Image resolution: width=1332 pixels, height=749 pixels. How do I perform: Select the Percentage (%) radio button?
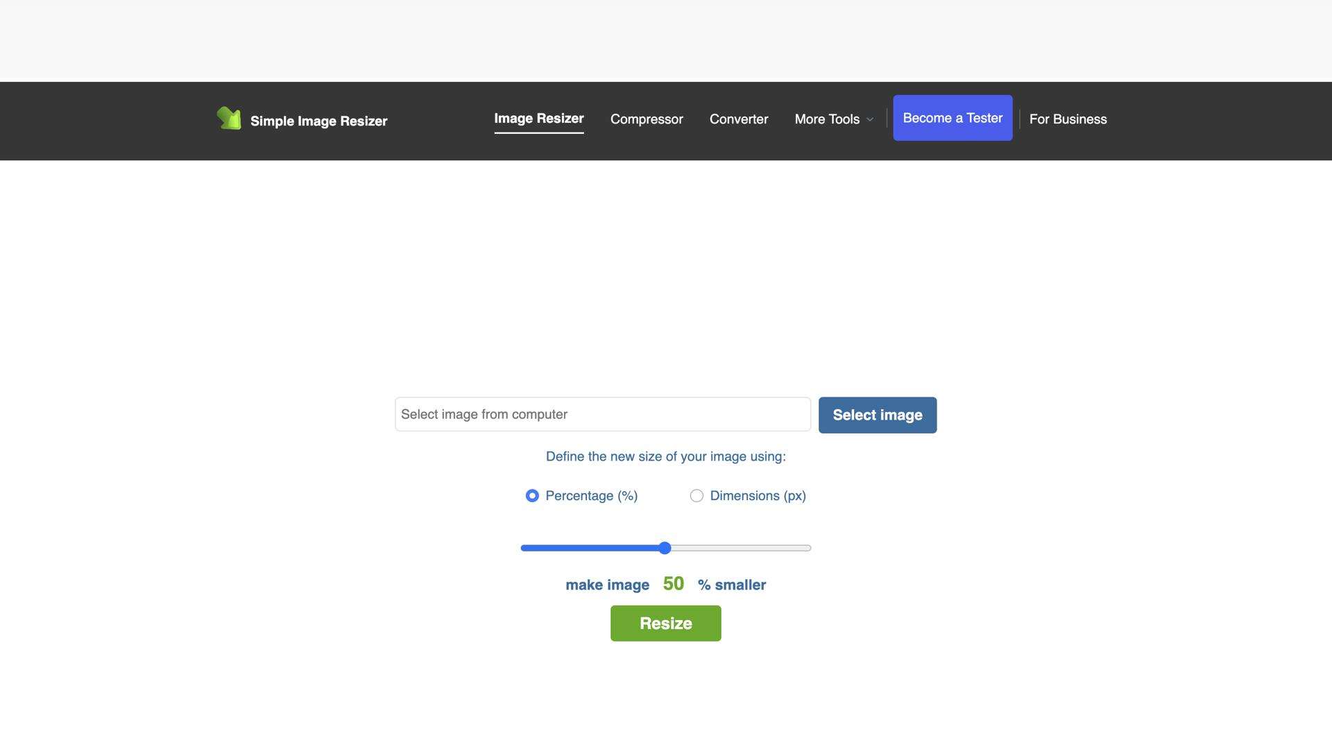click(x=532, y=496)
